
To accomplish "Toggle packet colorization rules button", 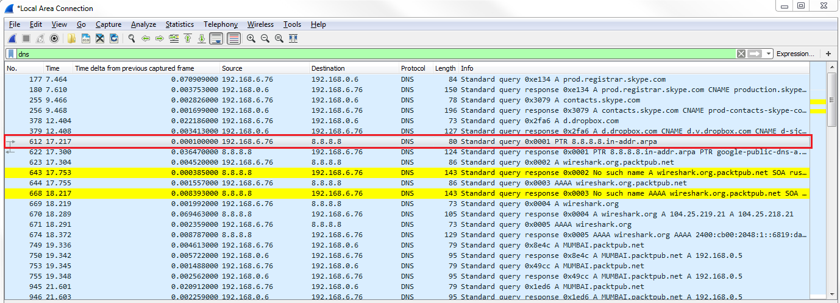I will 233,38.
